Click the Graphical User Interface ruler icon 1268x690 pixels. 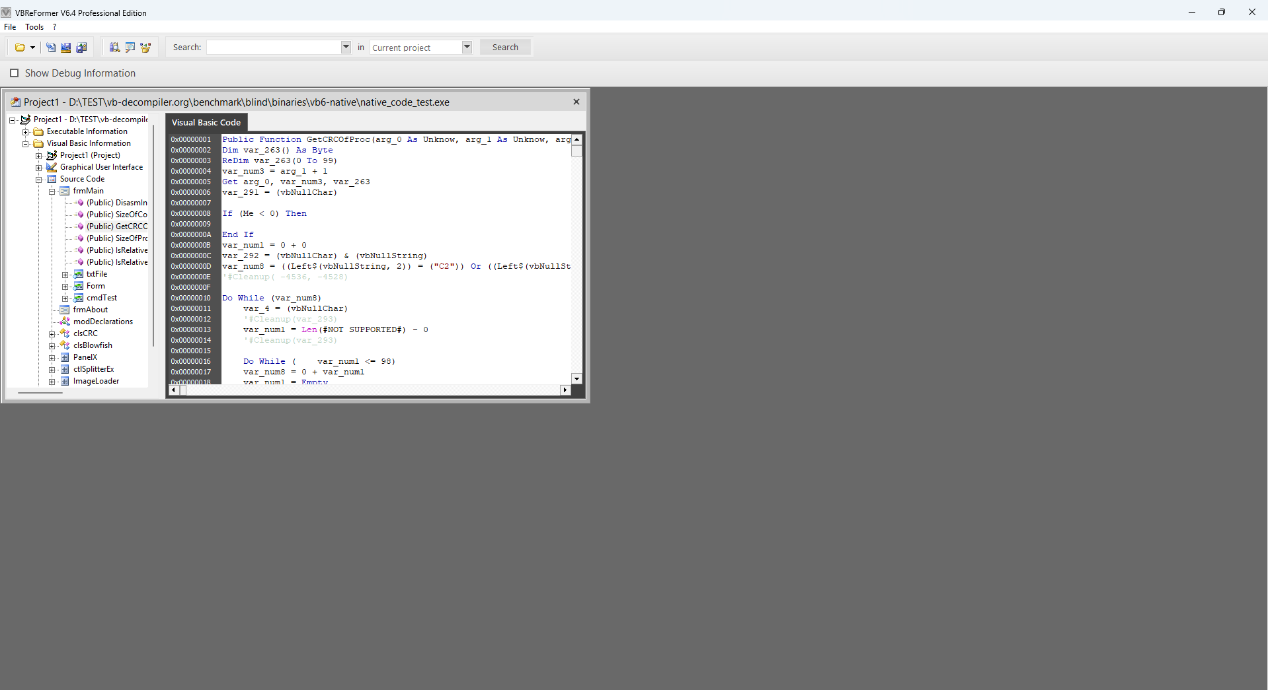pyautogui.click(x=52, y=167)
